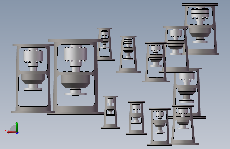Click the blue Z axis dot of triad
The image size is (230, 149).
(17, 132)
